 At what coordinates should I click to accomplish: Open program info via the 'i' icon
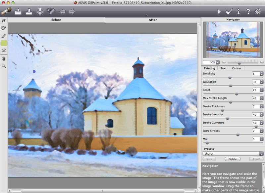point(238,12)
